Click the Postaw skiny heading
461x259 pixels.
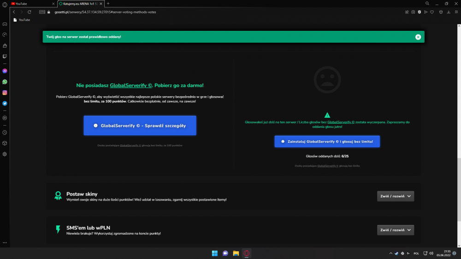pyautogui.click(x=82, y=194)
